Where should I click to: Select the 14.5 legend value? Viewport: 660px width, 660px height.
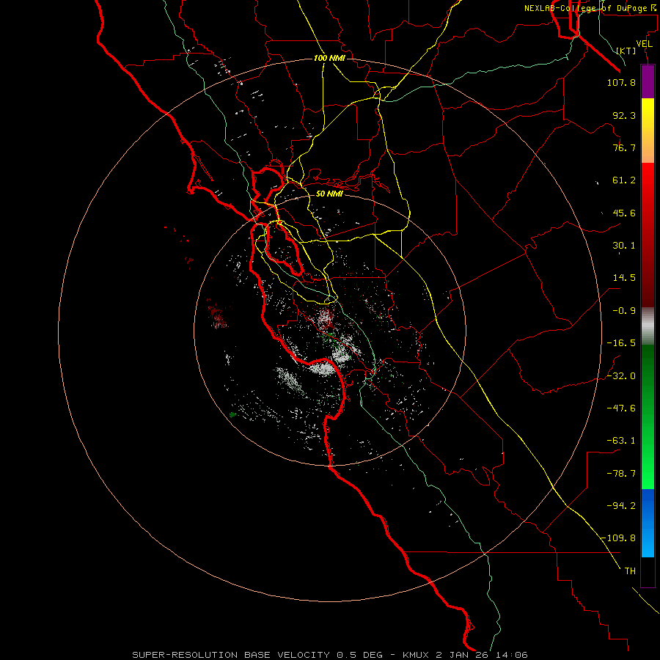coord(624,278)
